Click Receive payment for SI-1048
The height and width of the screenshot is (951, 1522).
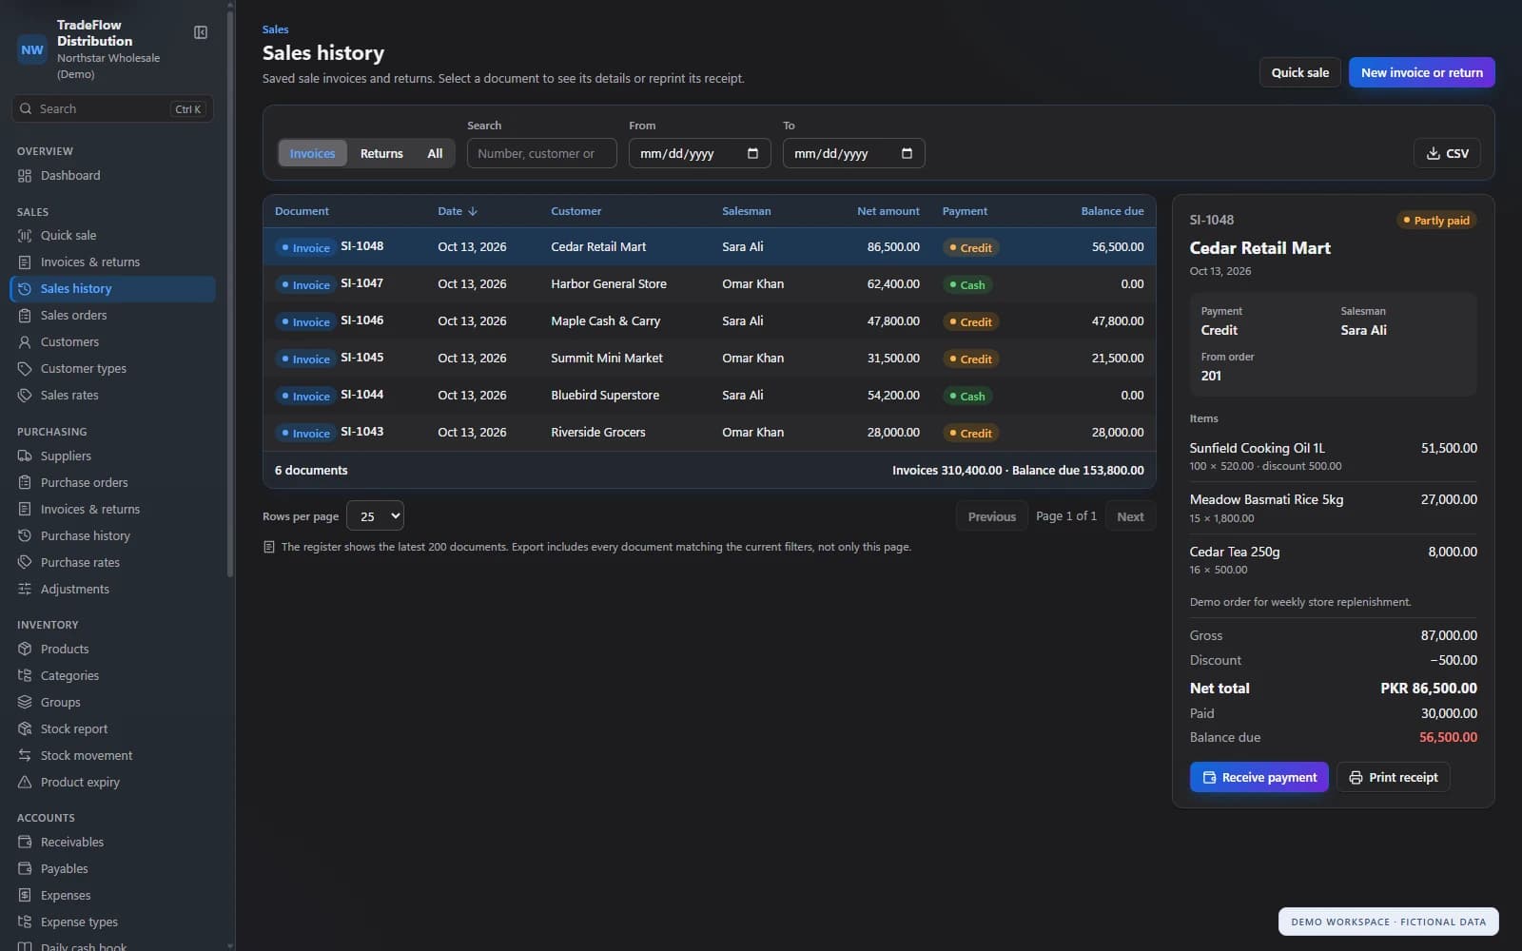1259,777
